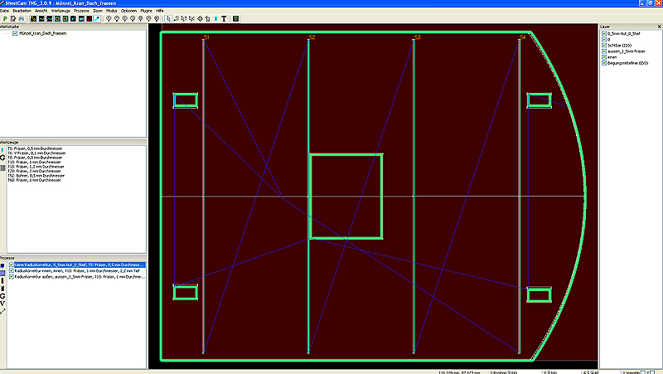Click the edit job document icon in toolbar
This screenshot has height=374, width=663.
point(13,18)
